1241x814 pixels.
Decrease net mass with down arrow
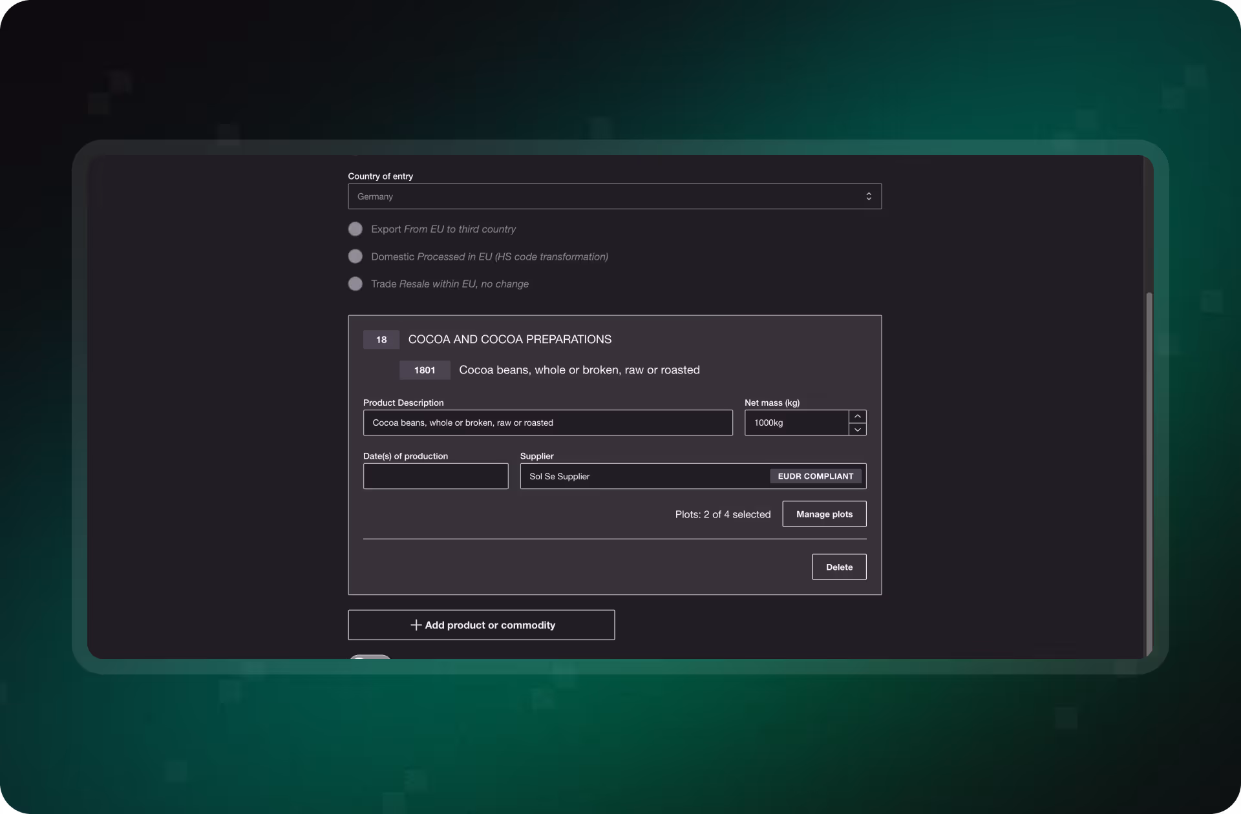(858, 430)
